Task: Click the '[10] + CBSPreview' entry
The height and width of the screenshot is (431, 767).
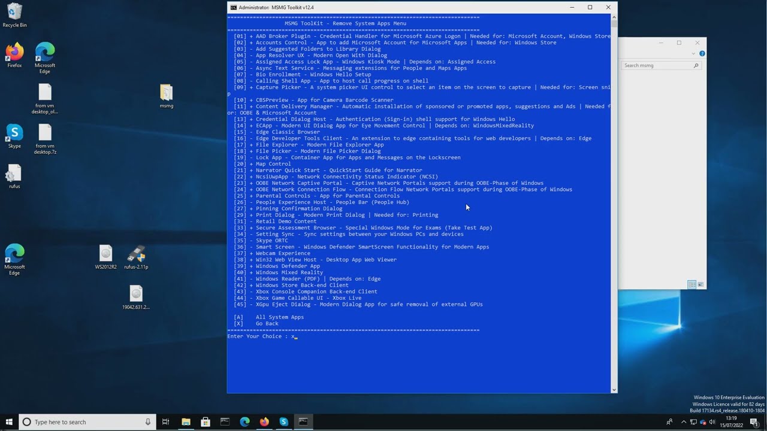Action: click(313, 100)
